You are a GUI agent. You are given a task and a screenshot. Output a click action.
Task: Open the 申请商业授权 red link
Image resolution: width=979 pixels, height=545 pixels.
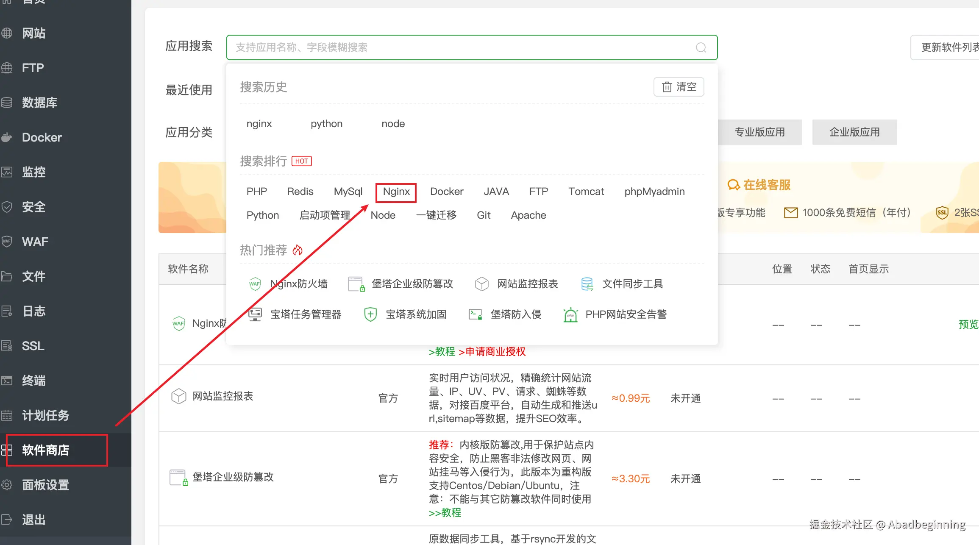492,352
